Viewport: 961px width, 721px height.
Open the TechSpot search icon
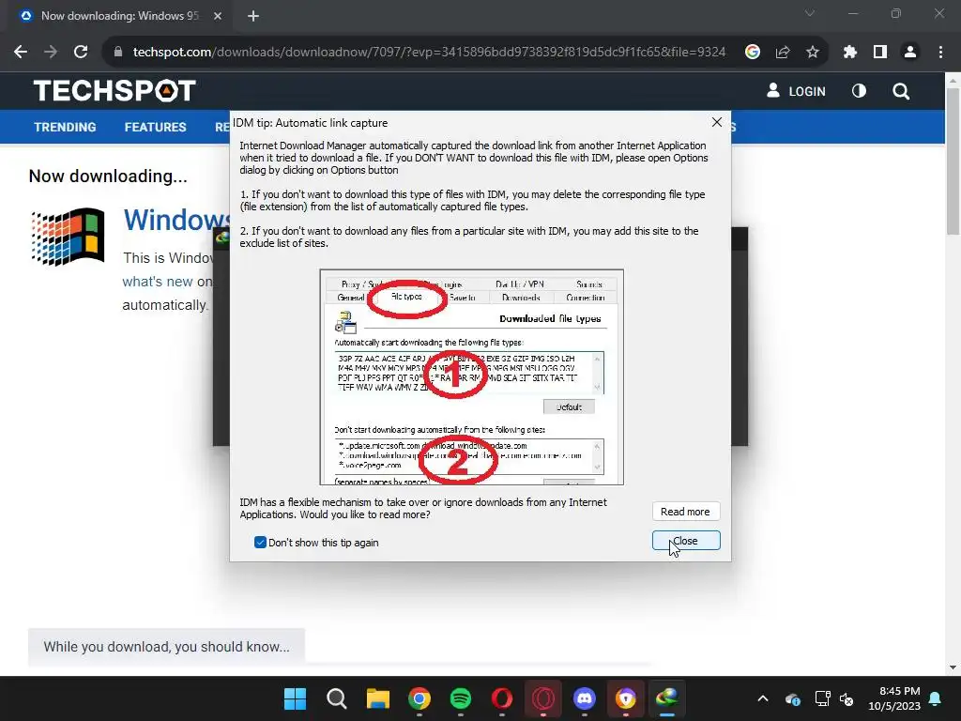point(901,91)
